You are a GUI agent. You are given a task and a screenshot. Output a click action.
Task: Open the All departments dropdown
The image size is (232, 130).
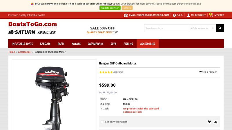click(x=202, y=28)
